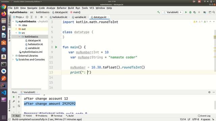Screen dimensions: 216x121
Task: Collapse all icon in Project panel
Action: click(x=36, y=17)
